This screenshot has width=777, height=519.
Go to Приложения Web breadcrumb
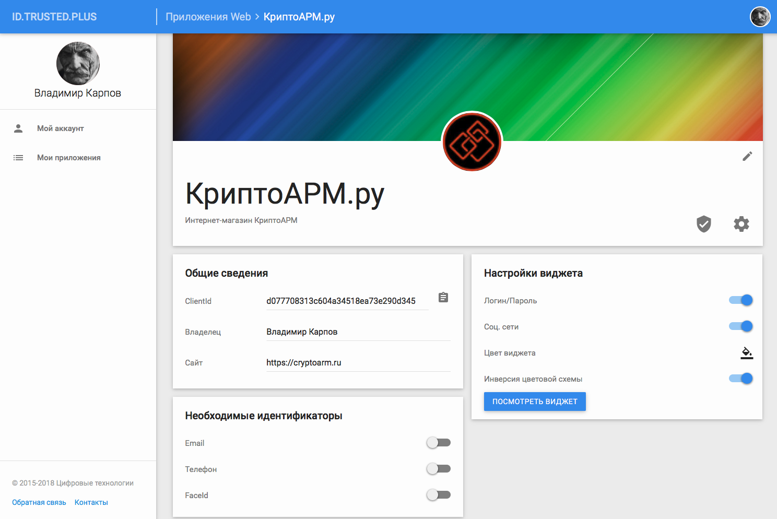tap(208, 17)
